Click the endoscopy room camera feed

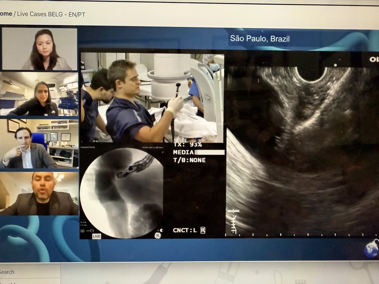point(152,98)
